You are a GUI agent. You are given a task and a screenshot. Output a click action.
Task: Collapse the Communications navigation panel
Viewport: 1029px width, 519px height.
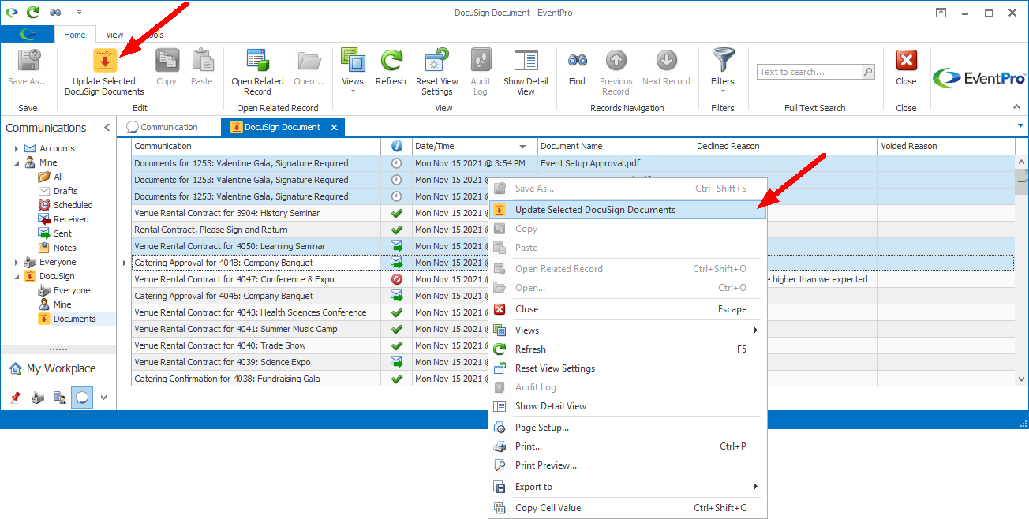point(107,128)
